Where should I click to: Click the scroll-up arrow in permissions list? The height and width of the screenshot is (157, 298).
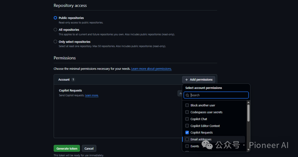coord(248,103)
